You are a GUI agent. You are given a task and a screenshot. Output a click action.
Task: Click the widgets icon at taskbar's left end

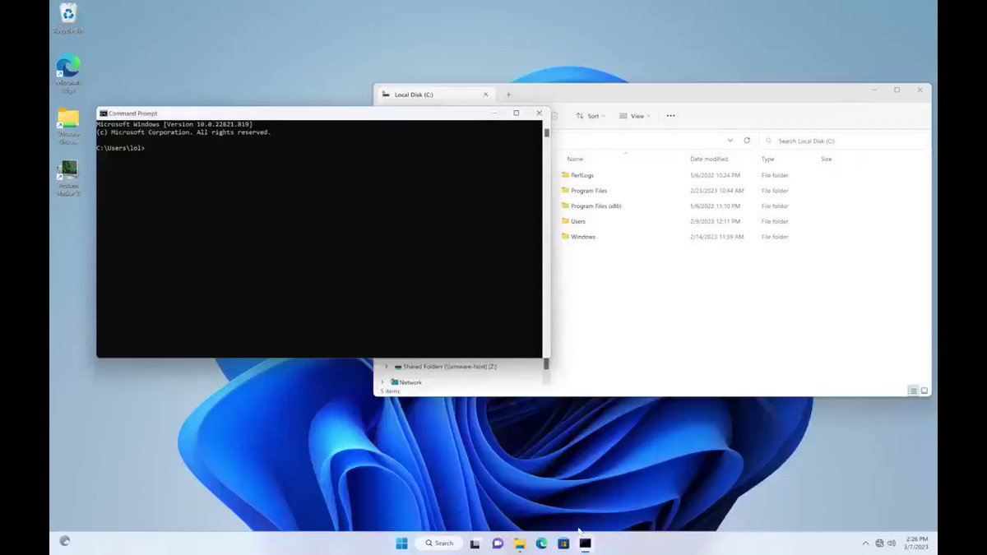65,541
